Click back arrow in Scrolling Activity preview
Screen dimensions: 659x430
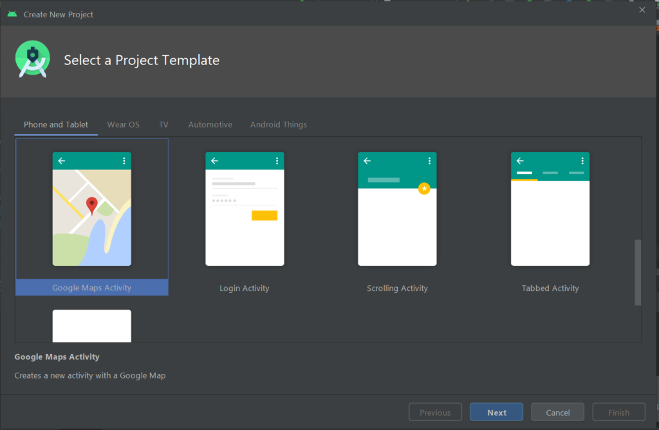(x=367, y=161)
